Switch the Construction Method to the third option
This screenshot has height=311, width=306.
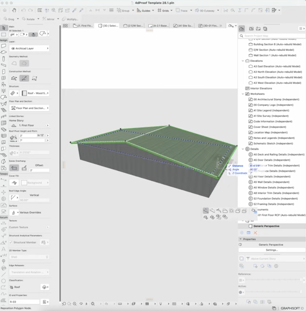(34, 78)
